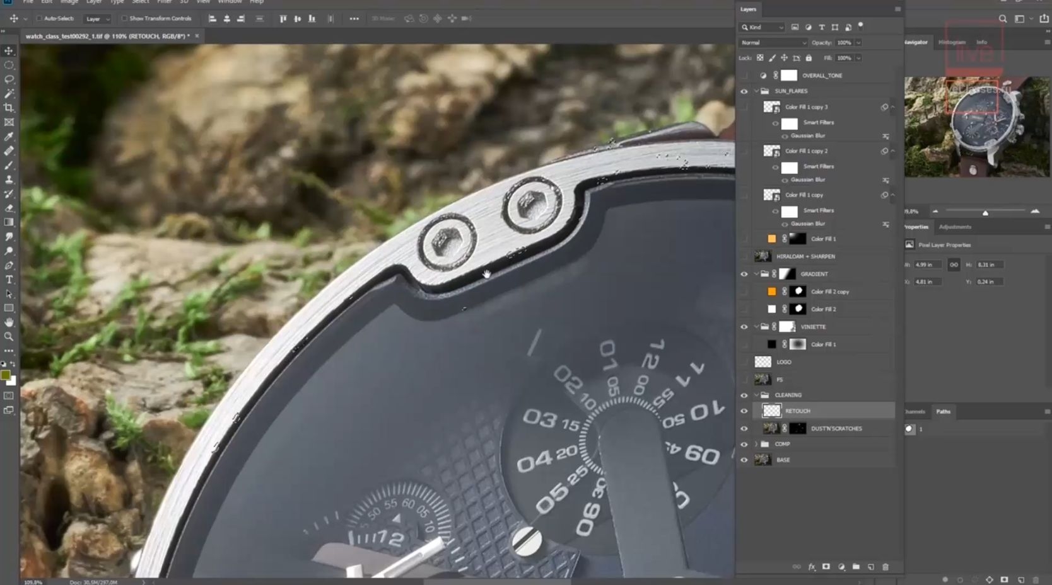Select the watch_class_test00292_1.tif document tab
Image resolution: width=1052 pixels, height=585 pixels.
pyautogui.click(x=107, y=37)
